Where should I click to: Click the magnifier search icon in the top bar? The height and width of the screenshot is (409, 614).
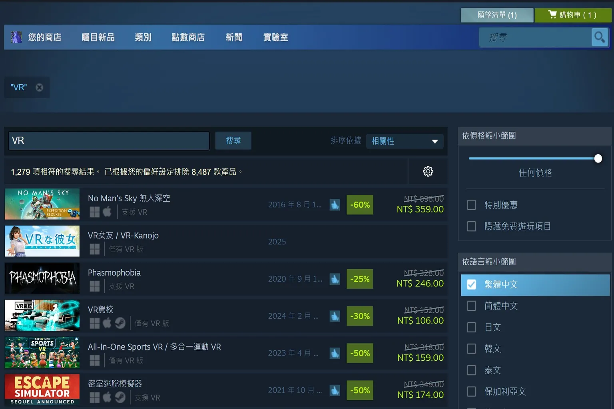[x=599, y=38]
